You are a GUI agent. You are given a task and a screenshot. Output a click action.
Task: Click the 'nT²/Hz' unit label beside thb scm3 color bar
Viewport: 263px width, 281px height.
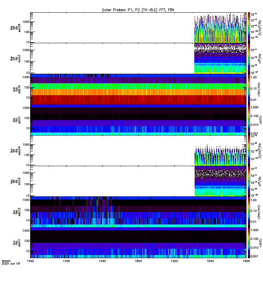click(x=261, y=58)
